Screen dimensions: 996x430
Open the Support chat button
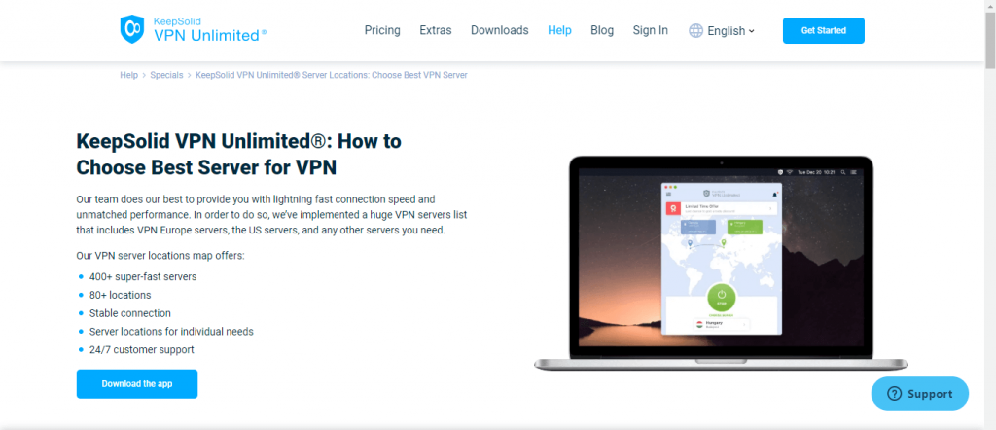pos(920,394)
